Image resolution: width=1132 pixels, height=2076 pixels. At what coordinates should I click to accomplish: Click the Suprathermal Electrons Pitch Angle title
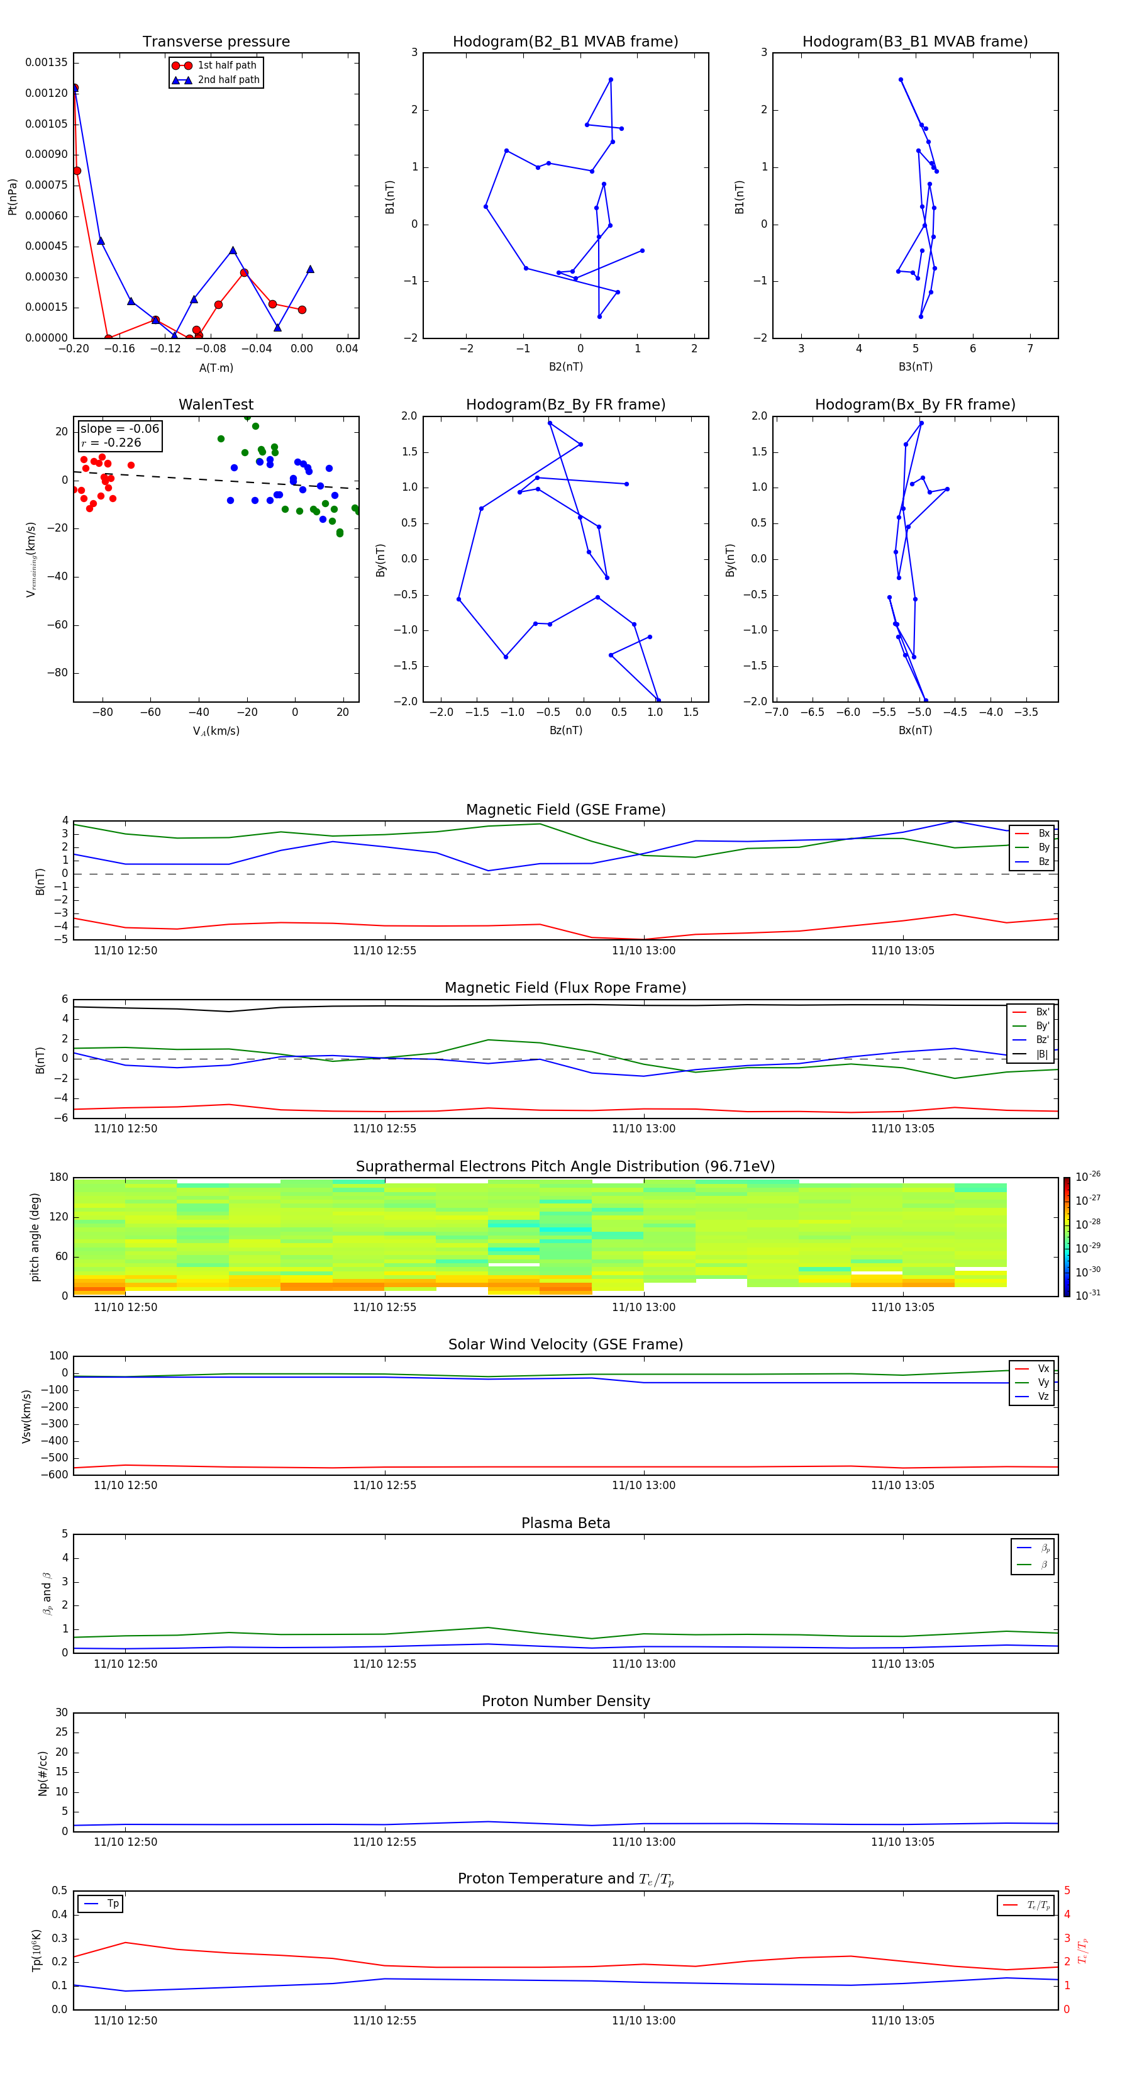pyautogui.click(x=565, y=1166)
